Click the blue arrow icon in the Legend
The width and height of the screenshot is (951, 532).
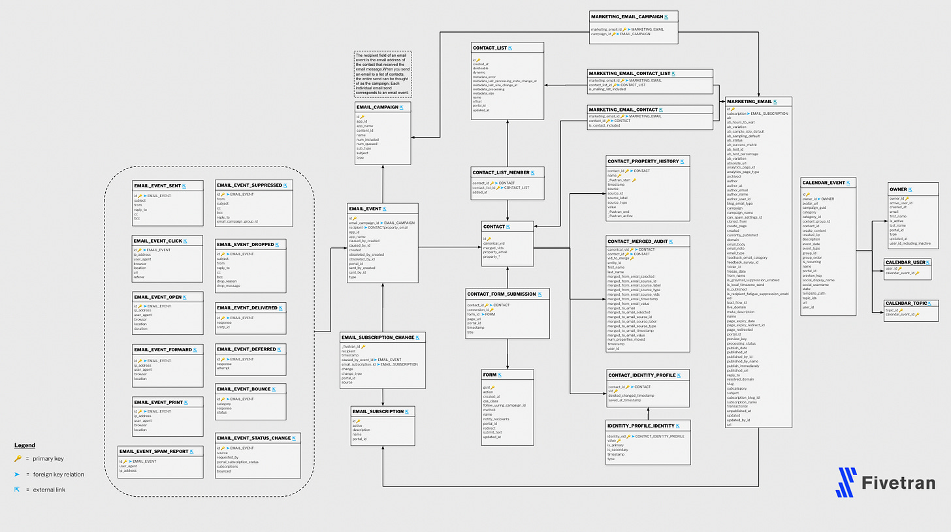[17, 474]
